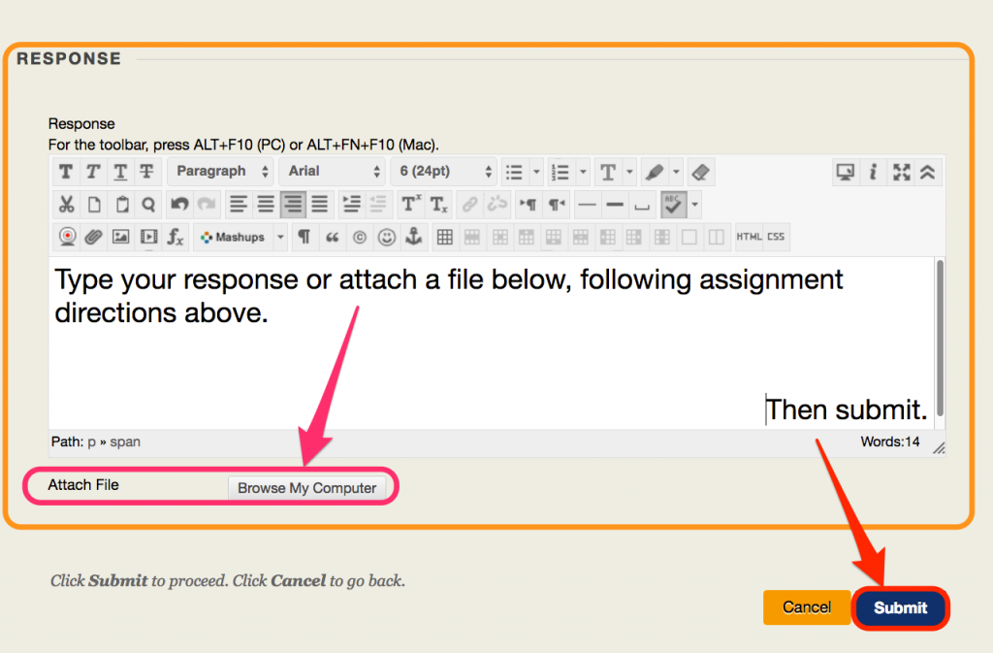Toggle right alignment button
The height and width of the screenshot is (653, 993).
click(x=293, y=205)
